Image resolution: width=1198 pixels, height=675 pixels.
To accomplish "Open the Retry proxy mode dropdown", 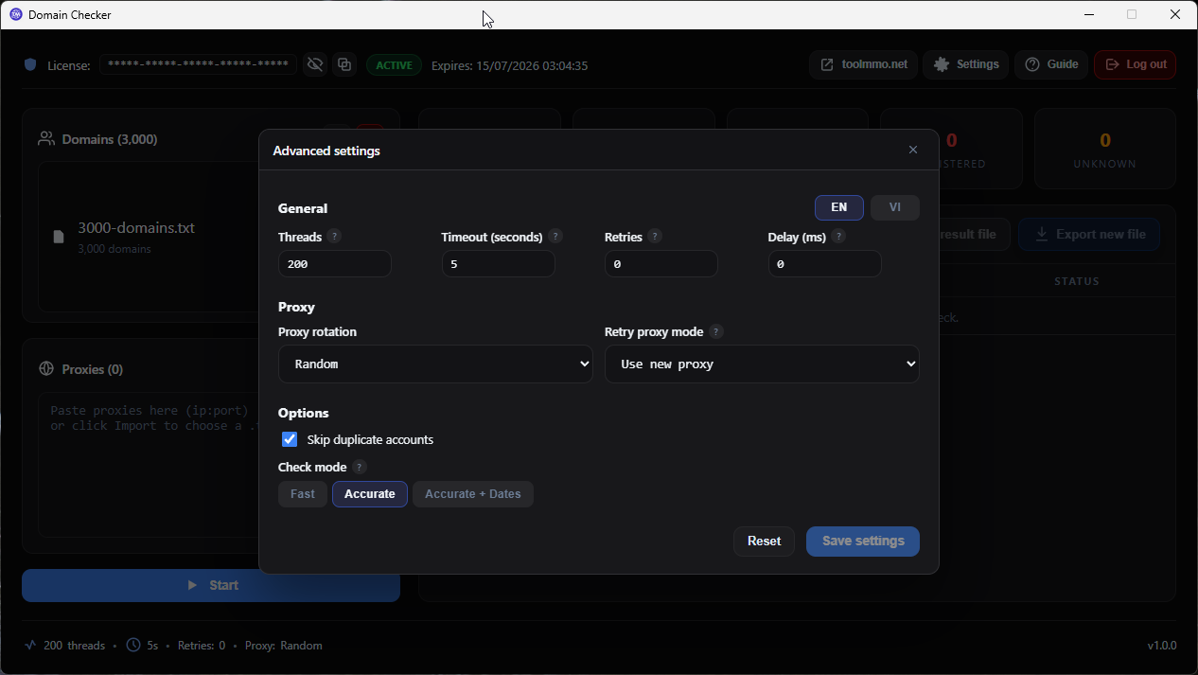I will pos(762,364).
